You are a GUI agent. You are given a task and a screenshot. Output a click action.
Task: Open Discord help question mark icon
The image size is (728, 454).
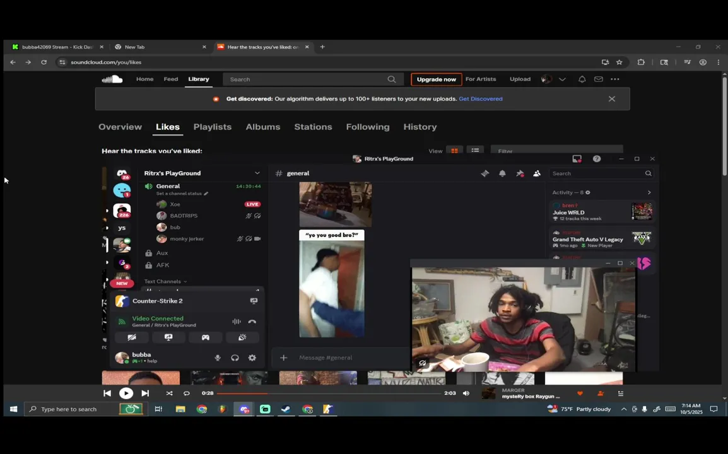coord(597,159)
